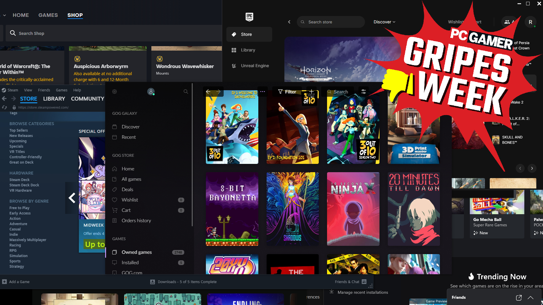This screenshot has height=305, width=543.
Task: Open 8-Bit Bayonetta game cover
Action: 232,209
